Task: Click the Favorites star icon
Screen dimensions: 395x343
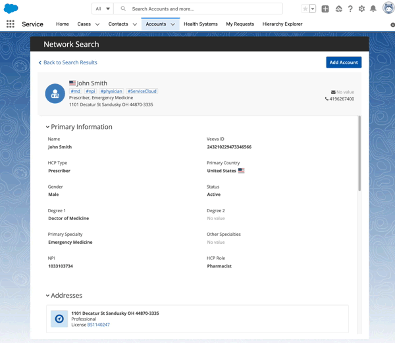Action: point(305,9)
